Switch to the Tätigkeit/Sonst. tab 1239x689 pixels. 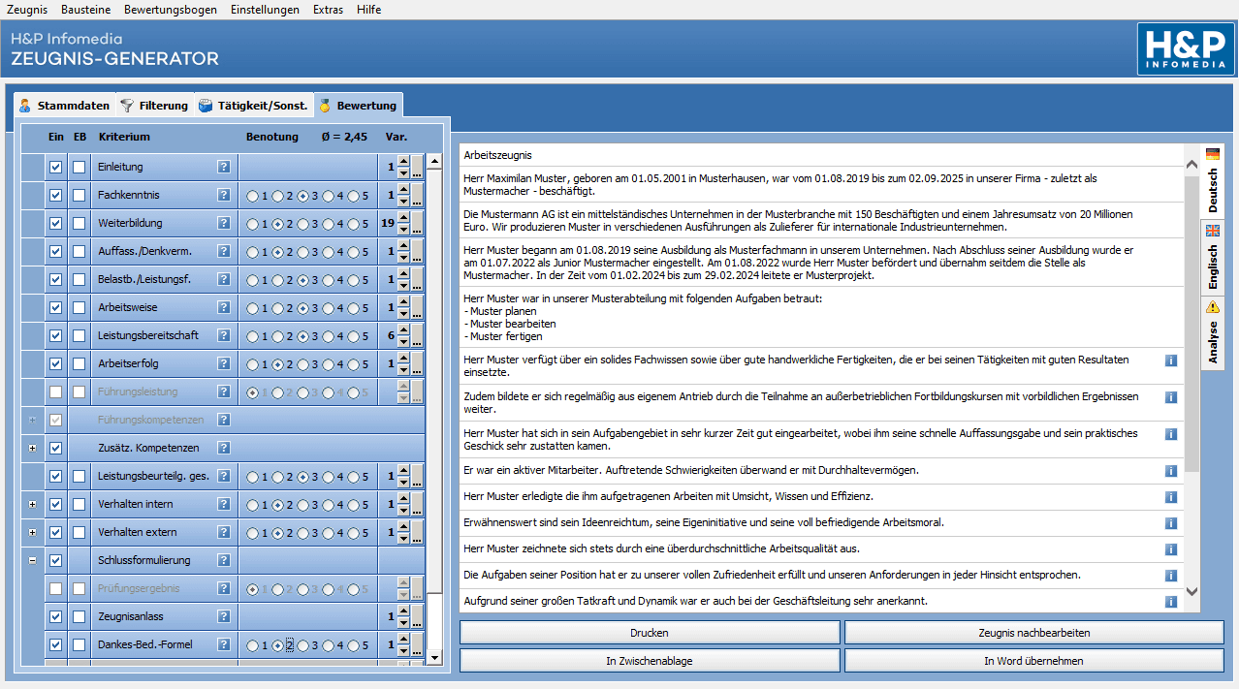[x=253, y=105]
